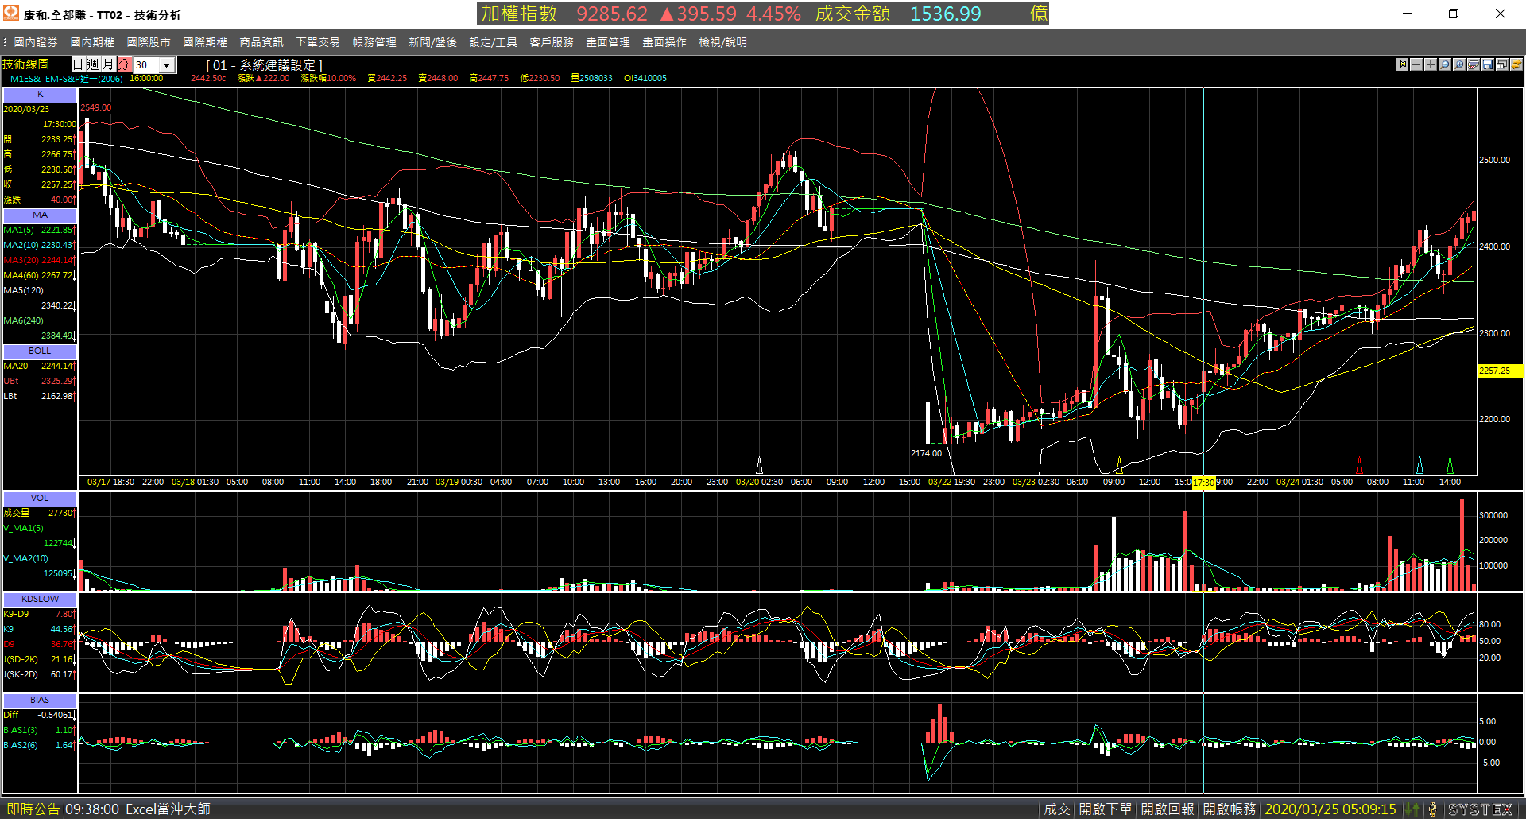This screenshot has width=1526, height=819.
Task: Click the BOLL indicator panel header
Action: click(40, 351)
